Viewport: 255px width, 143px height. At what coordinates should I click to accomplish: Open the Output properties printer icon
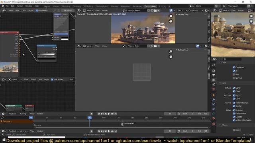click(x=214, y=75)
